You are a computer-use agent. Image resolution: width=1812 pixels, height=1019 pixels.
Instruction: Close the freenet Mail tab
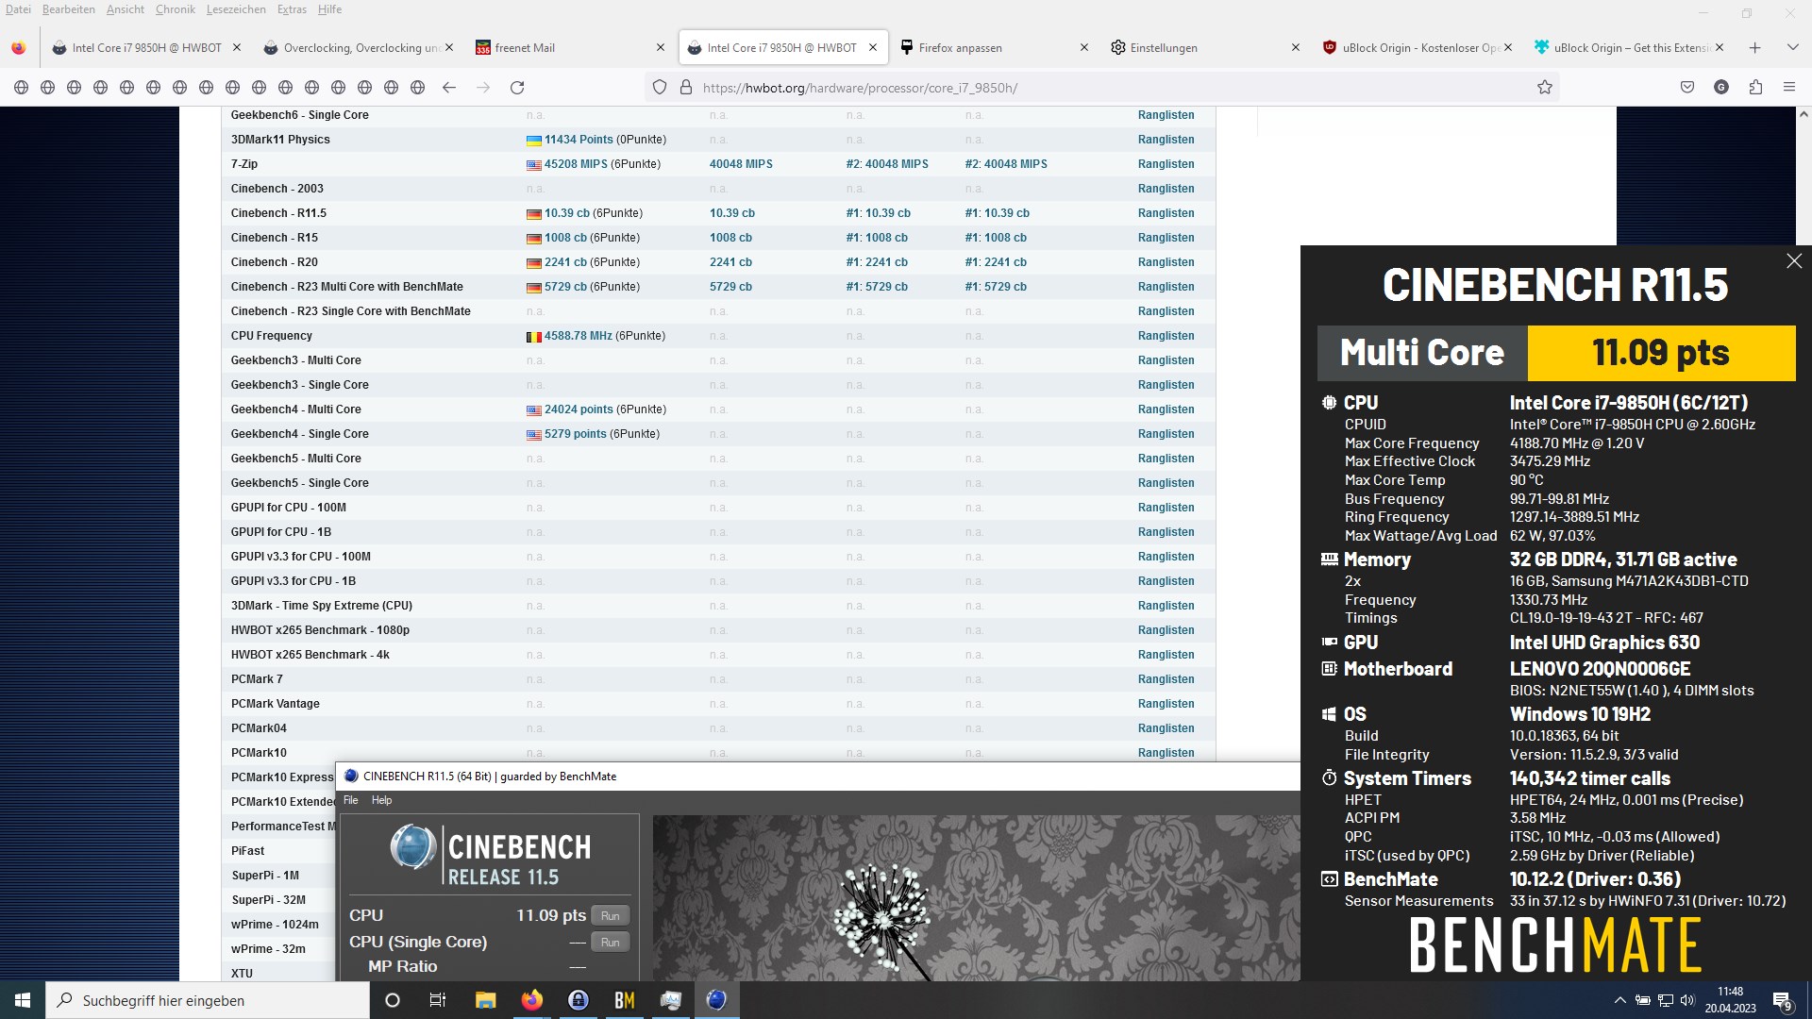pyautogui.click(x=661, y=47)
